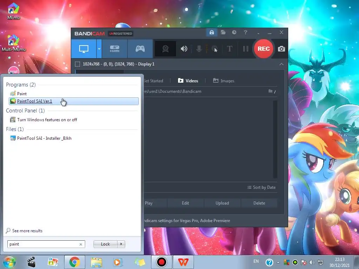
Task: Open sticky notes taskbar icon
Action: coord(140,262)
